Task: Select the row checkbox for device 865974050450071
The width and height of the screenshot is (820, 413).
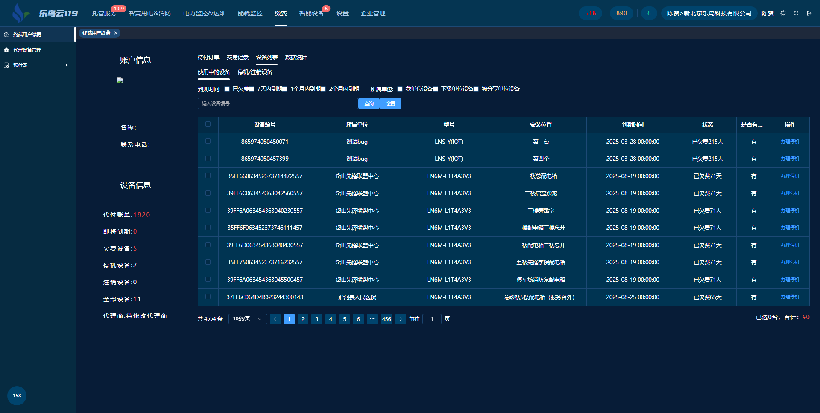Action: 208,141
